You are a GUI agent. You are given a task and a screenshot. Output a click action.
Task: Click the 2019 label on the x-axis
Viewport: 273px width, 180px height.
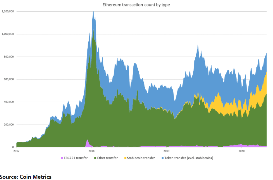click(166, 151)
